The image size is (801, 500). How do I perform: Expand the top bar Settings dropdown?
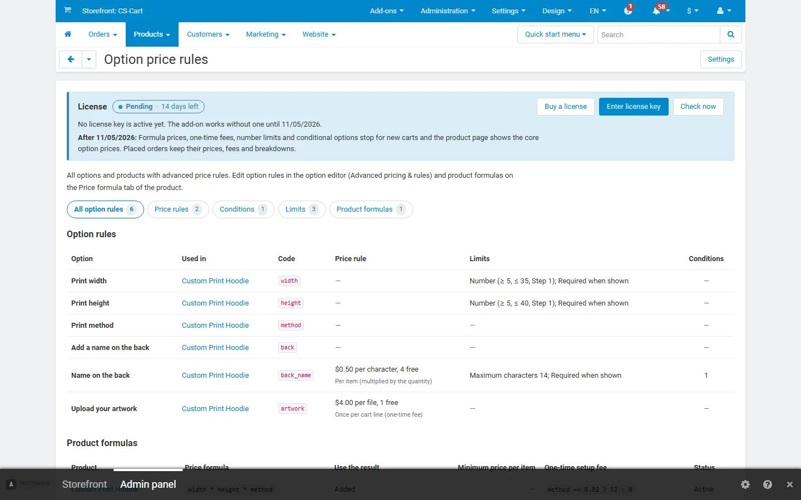tap(508, 11)
